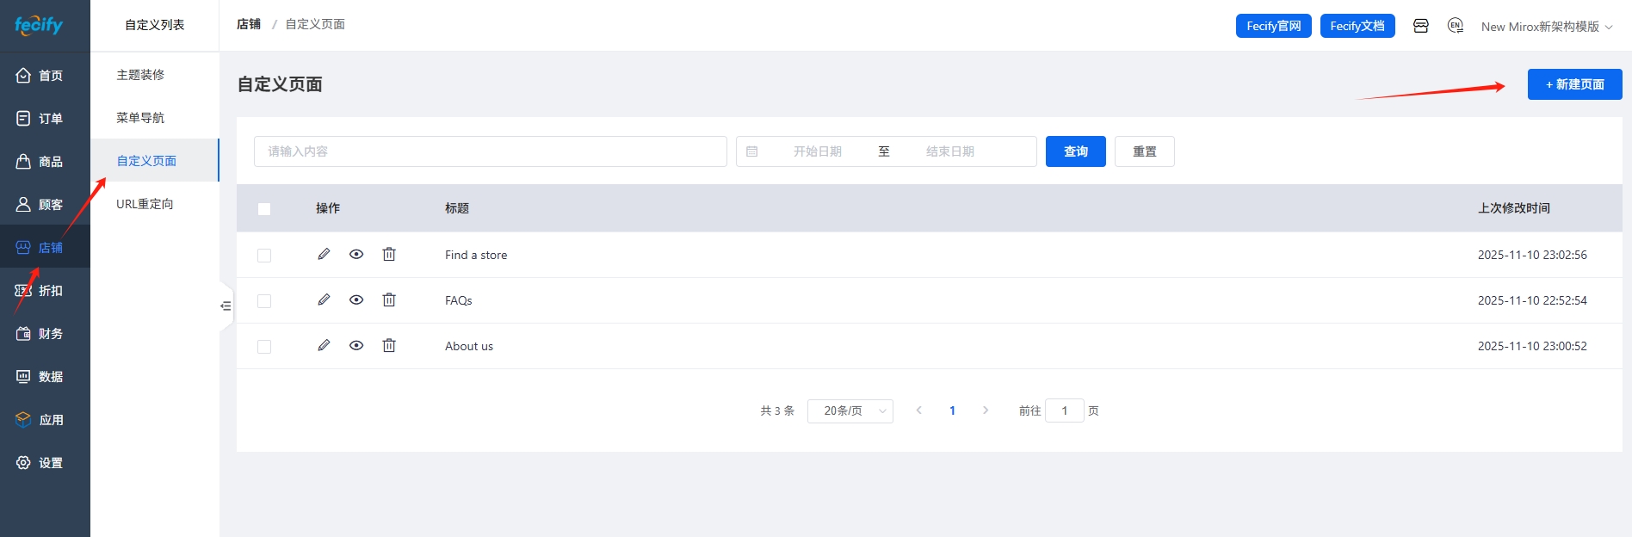Focus the 请输入内容 search field
Viewport: 1632px width, 537px height.
coord(490,151)
